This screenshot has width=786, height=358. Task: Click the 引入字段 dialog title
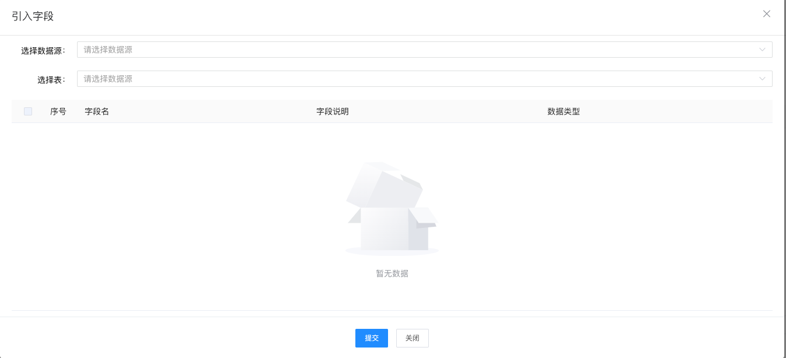click(33, 16)
